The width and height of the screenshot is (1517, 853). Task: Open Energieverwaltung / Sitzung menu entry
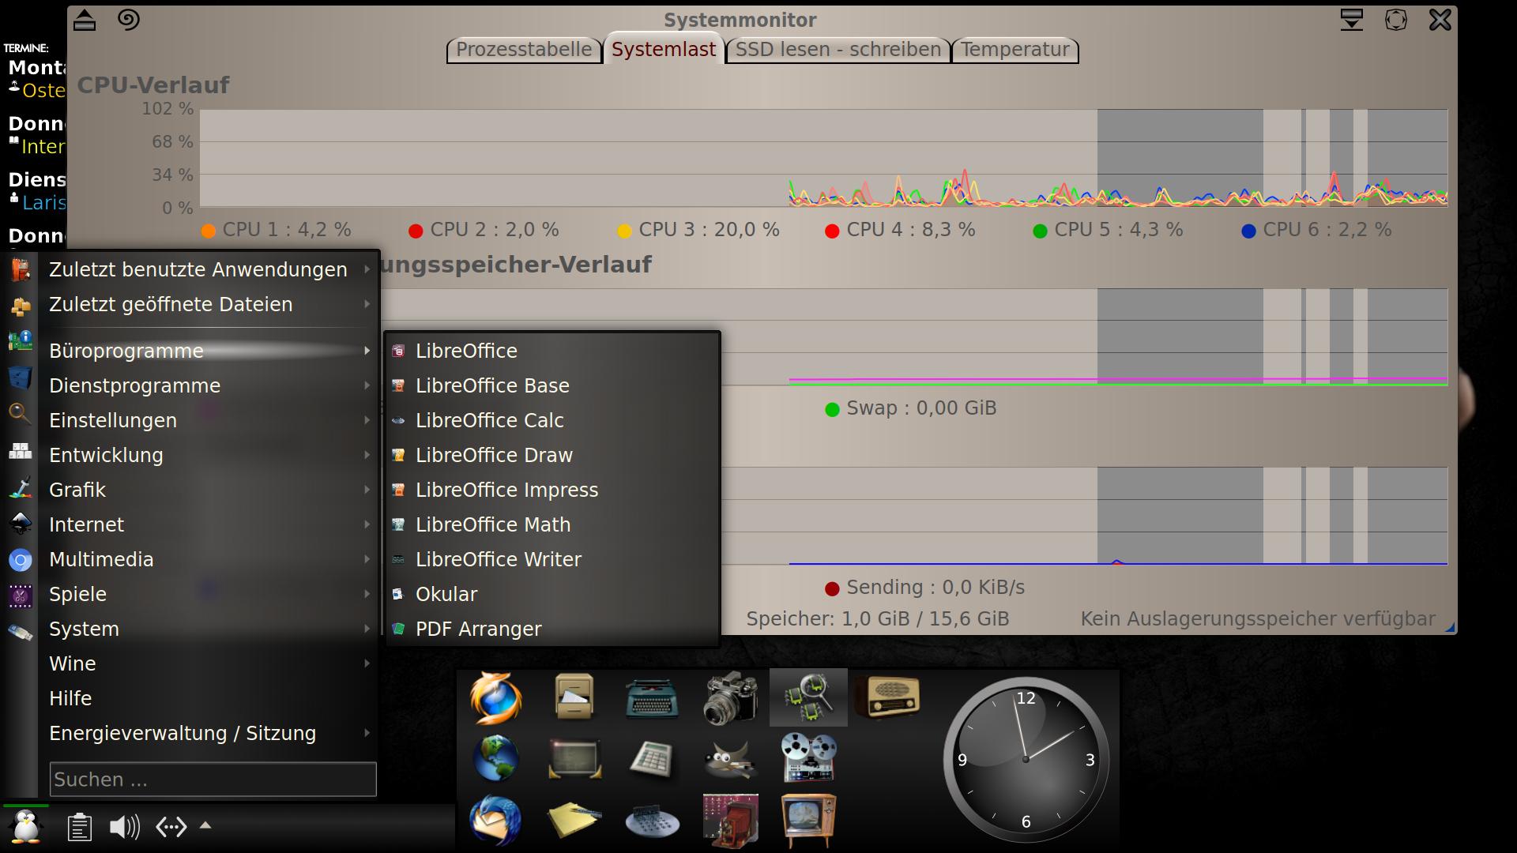click(210, 733)
